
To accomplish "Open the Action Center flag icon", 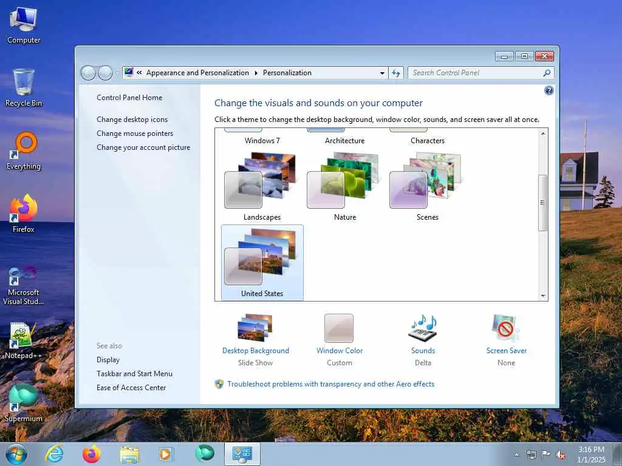I will (x=546, y=454).
